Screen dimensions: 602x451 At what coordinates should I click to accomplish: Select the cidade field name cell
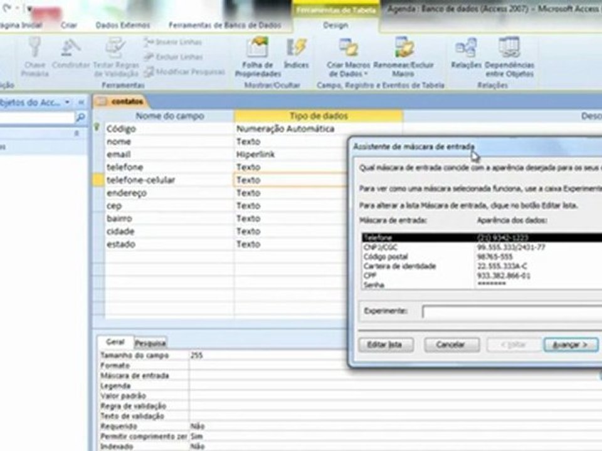(x=169, y=231)
